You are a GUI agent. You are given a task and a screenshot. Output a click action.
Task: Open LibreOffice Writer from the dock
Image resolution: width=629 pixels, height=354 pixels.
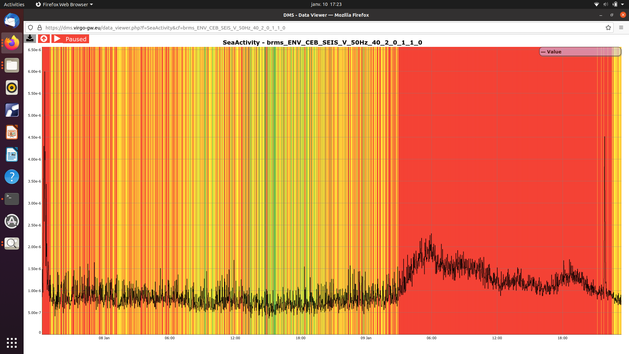(x=12, y=154)
